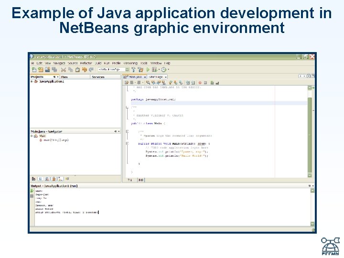Close the Main.java editor tab
The width and height of the screenshot is (344, 258).
pos(145,77)
